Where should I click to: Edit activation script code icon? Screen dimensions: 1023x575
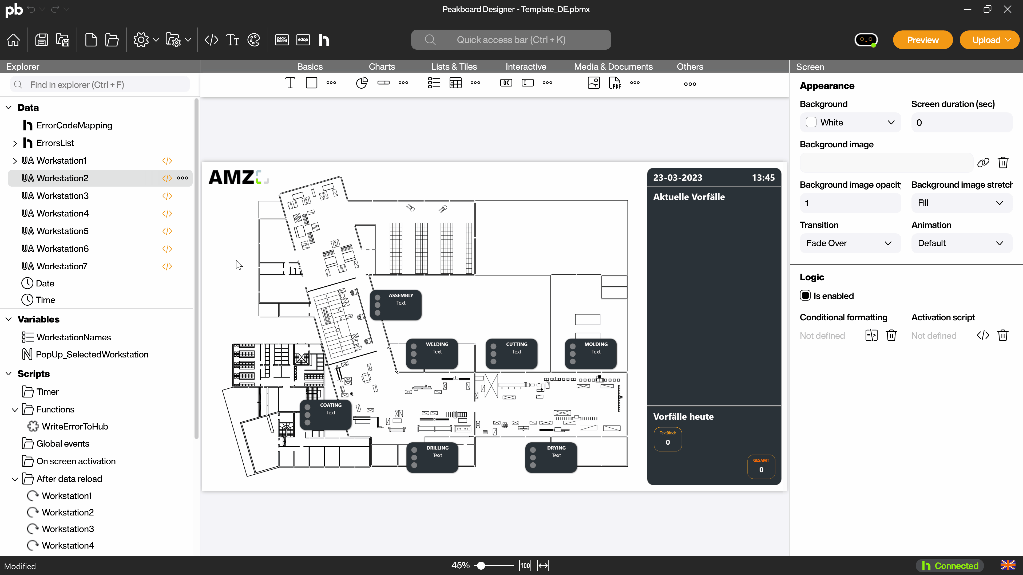(x=983, y=335)
